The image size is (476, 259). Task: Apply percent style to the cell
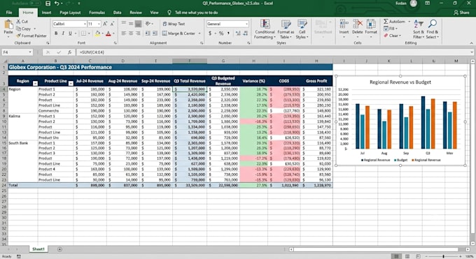pos(221,34)
